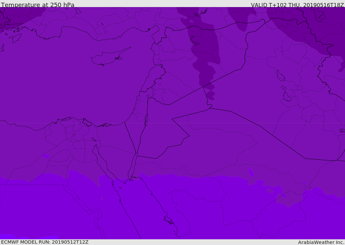Screen dimensions: 345x245
Task: Click the 'Temperature at 250 hPa' title
Action: point(38,5)
